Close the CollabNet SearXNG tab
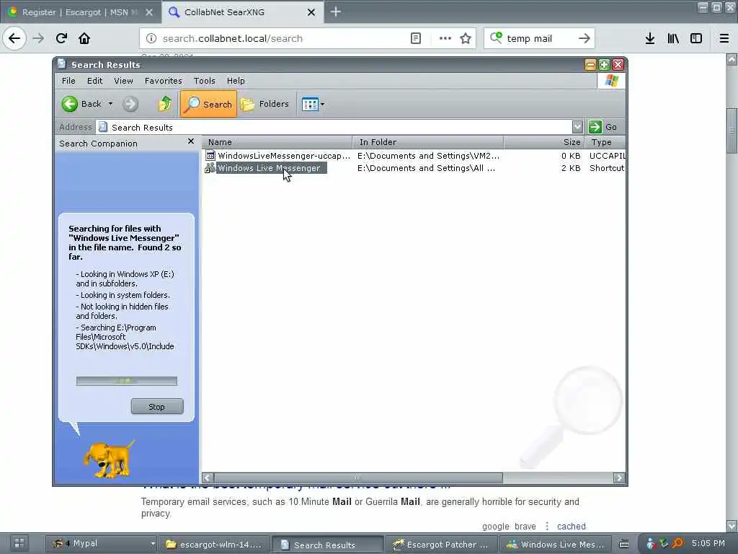738x554 pixels. pos(311,12)
